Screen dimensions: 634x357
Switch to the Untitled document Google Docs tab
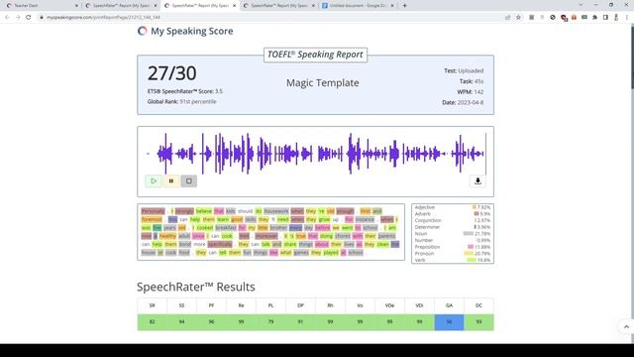[x=358, y=6]
